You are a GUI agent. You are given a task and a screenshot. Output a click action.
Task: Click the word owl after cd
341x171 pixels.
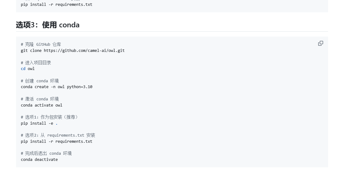point(31,68)
